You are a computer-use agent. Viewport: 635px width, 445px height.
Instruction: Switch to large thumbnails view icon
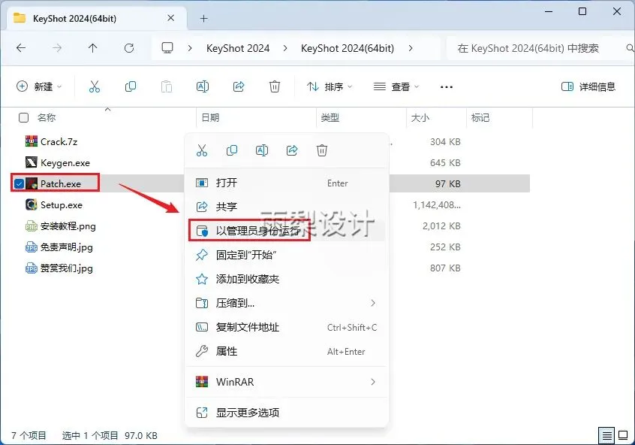(x=623, y=436)
